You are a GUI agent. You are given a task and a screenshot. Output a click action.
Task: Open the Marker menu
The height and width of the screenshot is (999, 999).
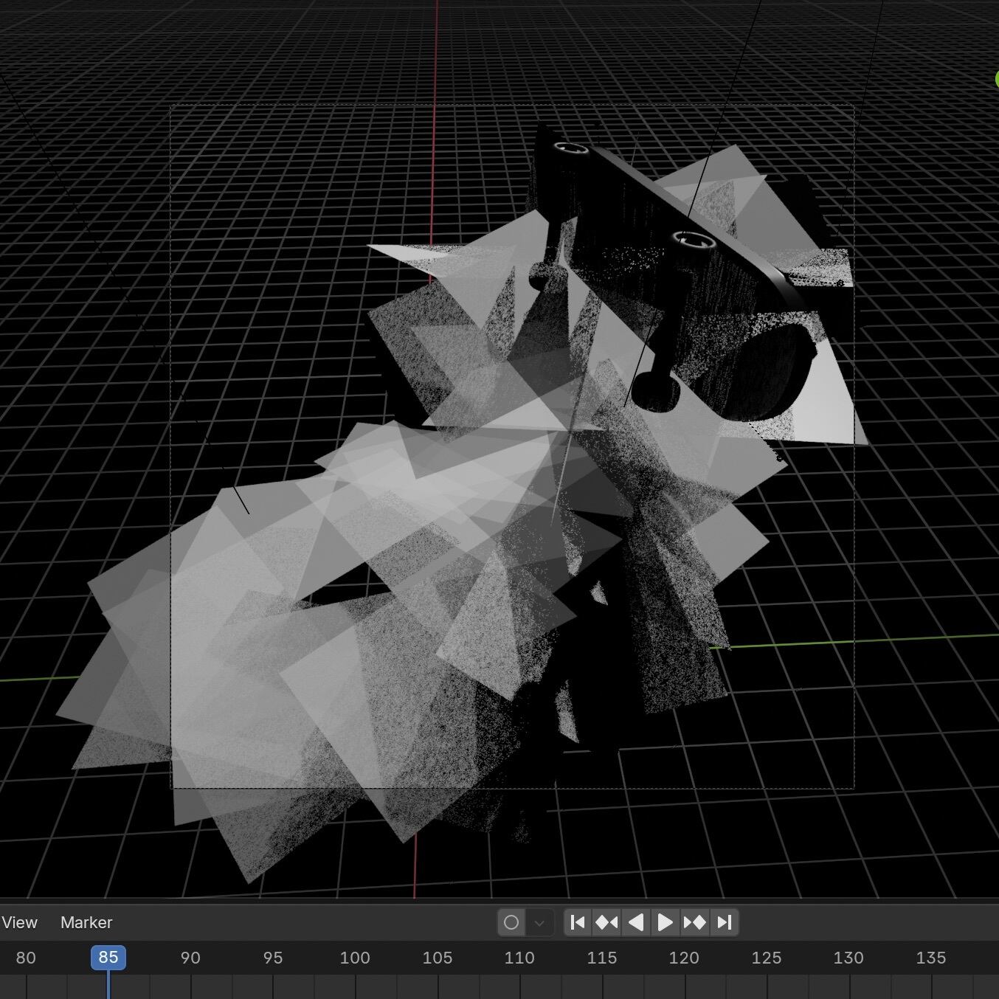coord(86,922)
